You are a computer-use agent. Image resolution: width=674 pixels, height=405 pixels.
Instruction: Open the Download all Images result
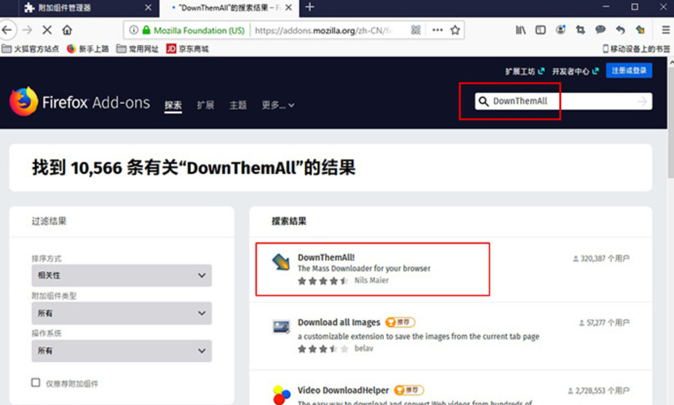point(339,322)
